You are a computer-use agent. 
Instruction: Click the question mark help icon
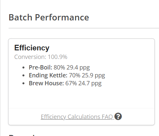coord(118,116)
